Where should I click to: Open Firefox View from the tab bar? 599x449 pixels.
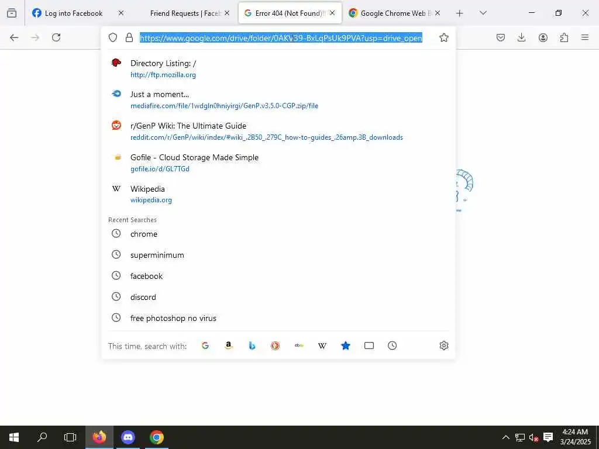[x=12, y=13]
